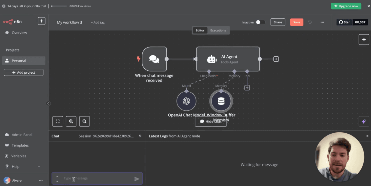371x186 pixels.
Task: Select the Window Buffer Memory node
Action: (x=221, y=101)
